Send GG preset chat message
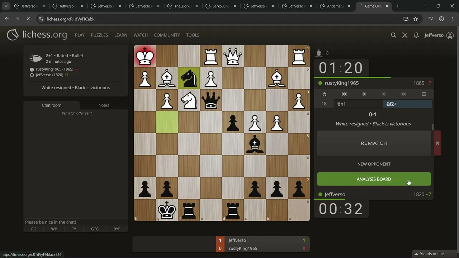The width and height of the screenshot is (459, 258). [33, 229]
